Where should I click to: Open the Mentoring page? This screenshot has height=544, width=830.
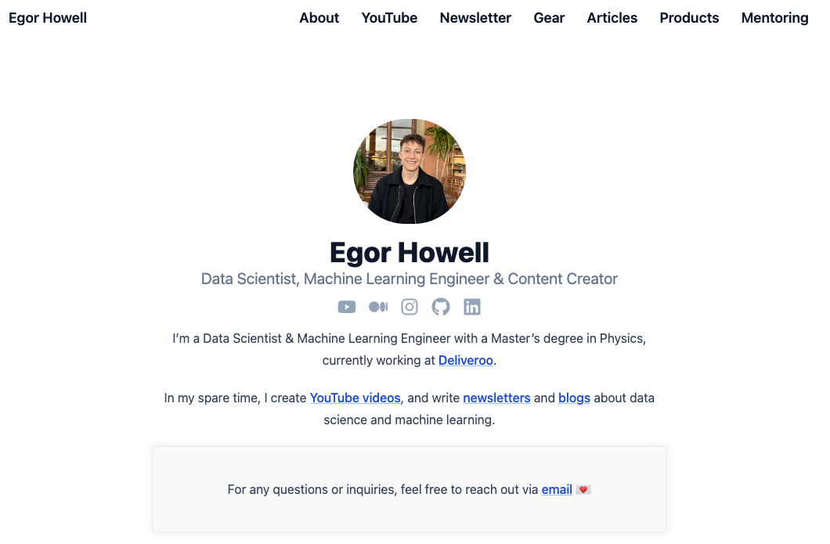point(774,18)
